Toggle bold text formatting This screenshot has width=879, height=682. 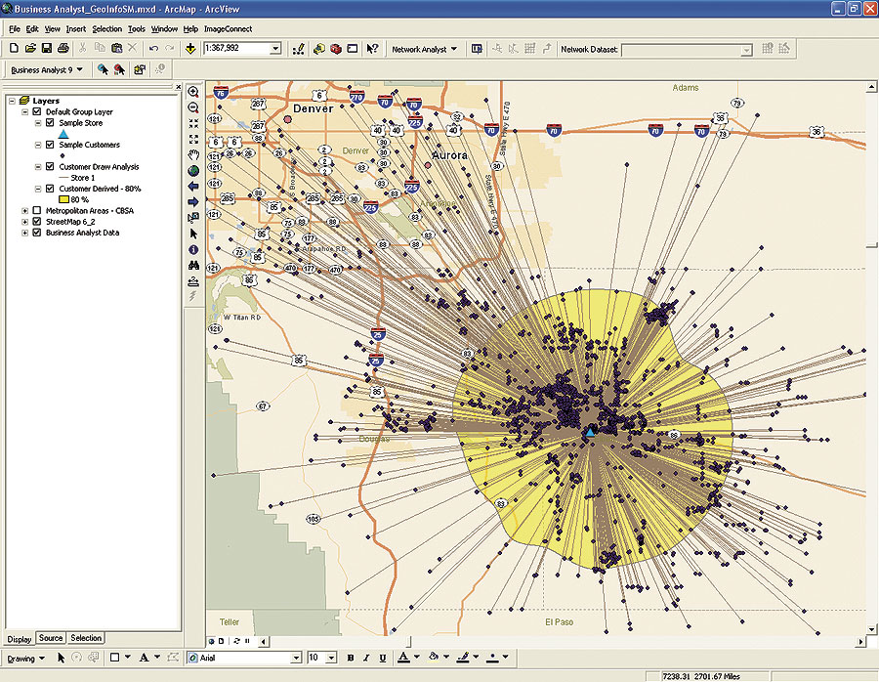point(351,658)
